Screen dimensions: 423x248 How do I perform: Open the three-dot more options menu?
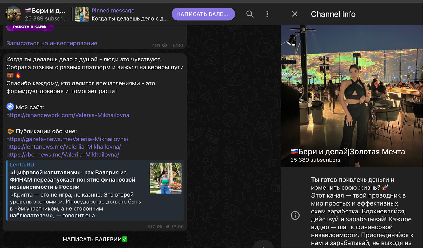[267, 14]
